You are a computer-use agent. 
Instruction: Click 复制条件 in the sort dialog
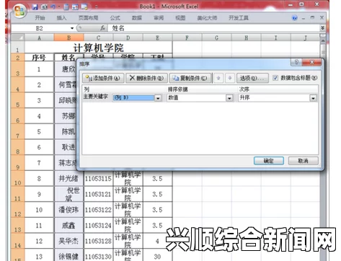point(190,78)
